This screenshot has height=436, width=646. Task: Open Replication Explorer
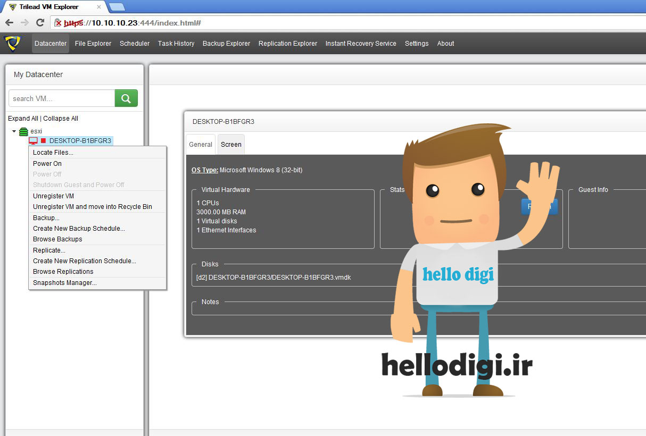pyautogui.click(x=288, y=44)
